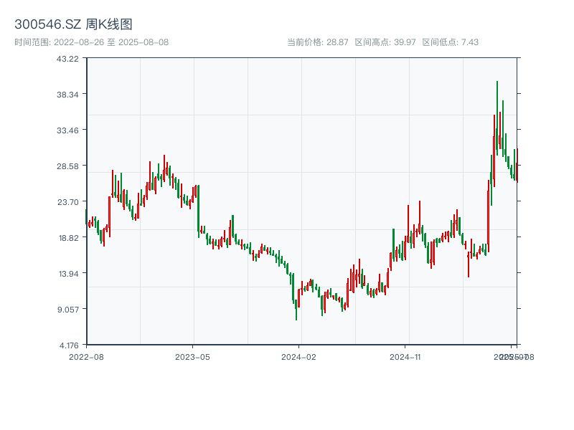Click the 18.82 y-axis label
Viewport: 574px width, 430px height.
pyautogui.click(x=68, y=238)
